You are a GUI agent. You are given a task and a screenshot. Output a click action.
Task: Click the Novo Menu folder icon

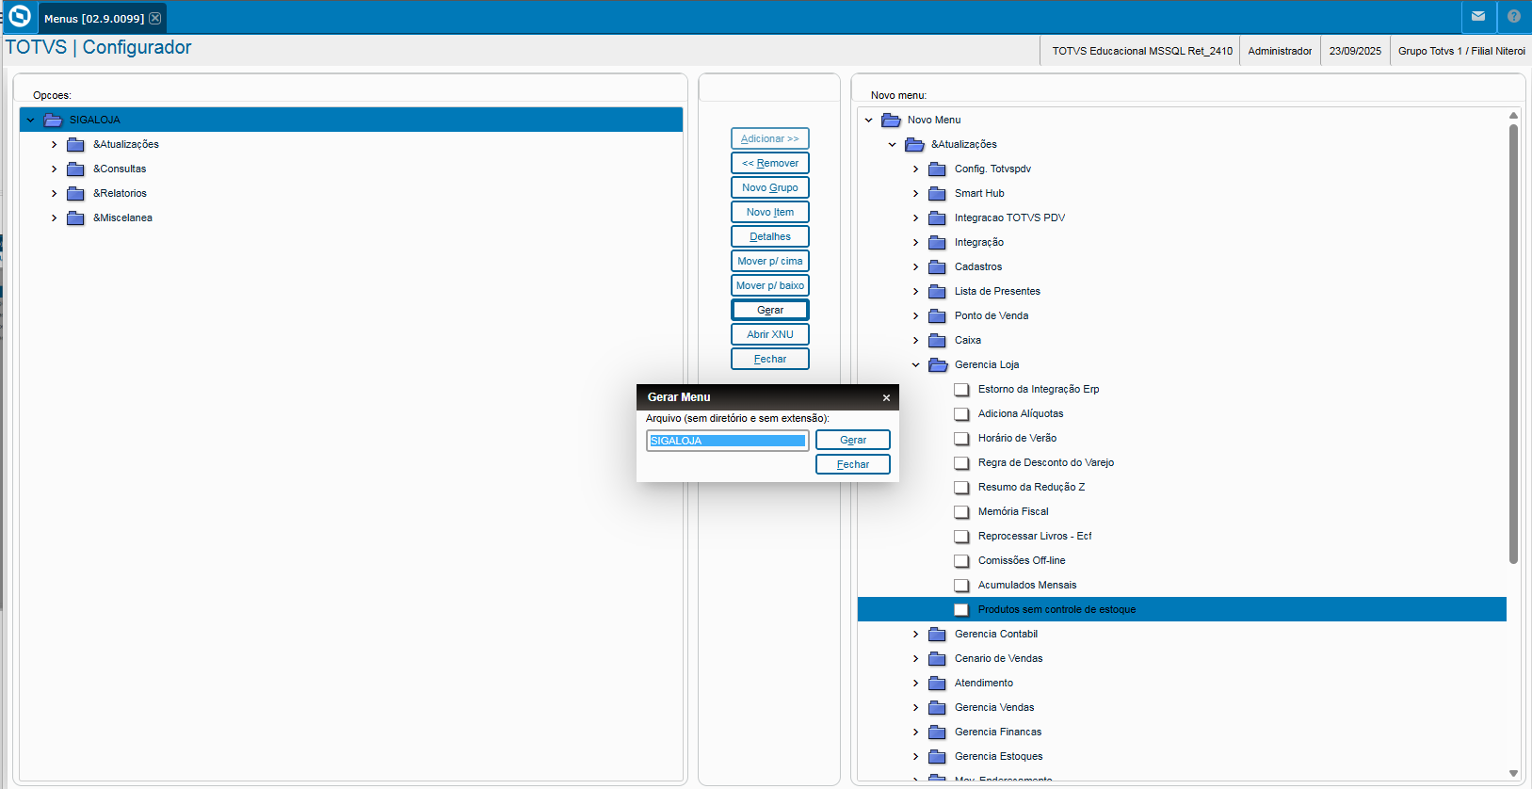point(891,120)
